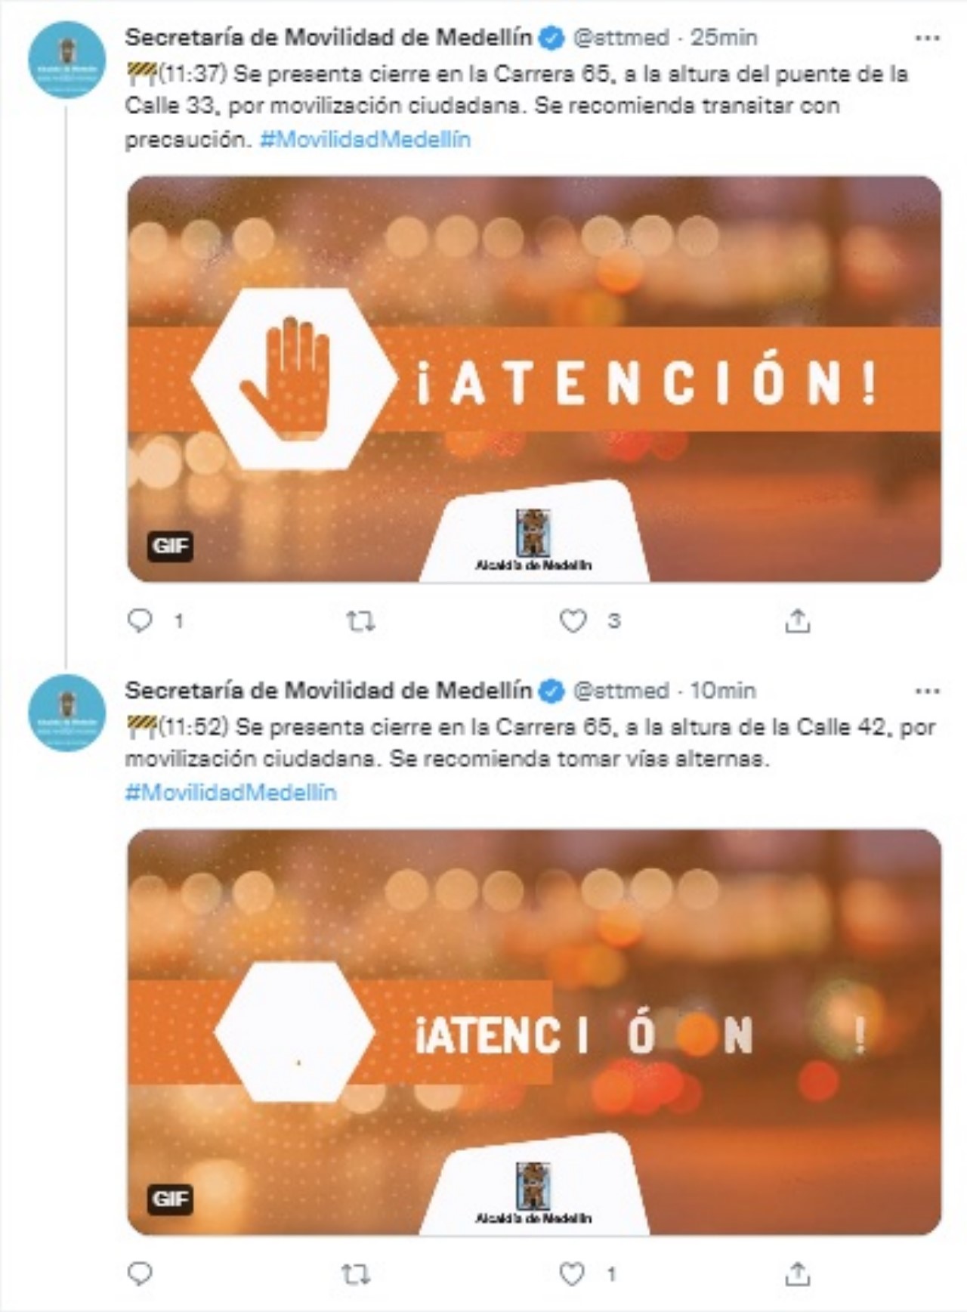This screenshot has width=967, height=1312.
Task: Open more options menu on second tweet
Action: [x=927, y=691]
